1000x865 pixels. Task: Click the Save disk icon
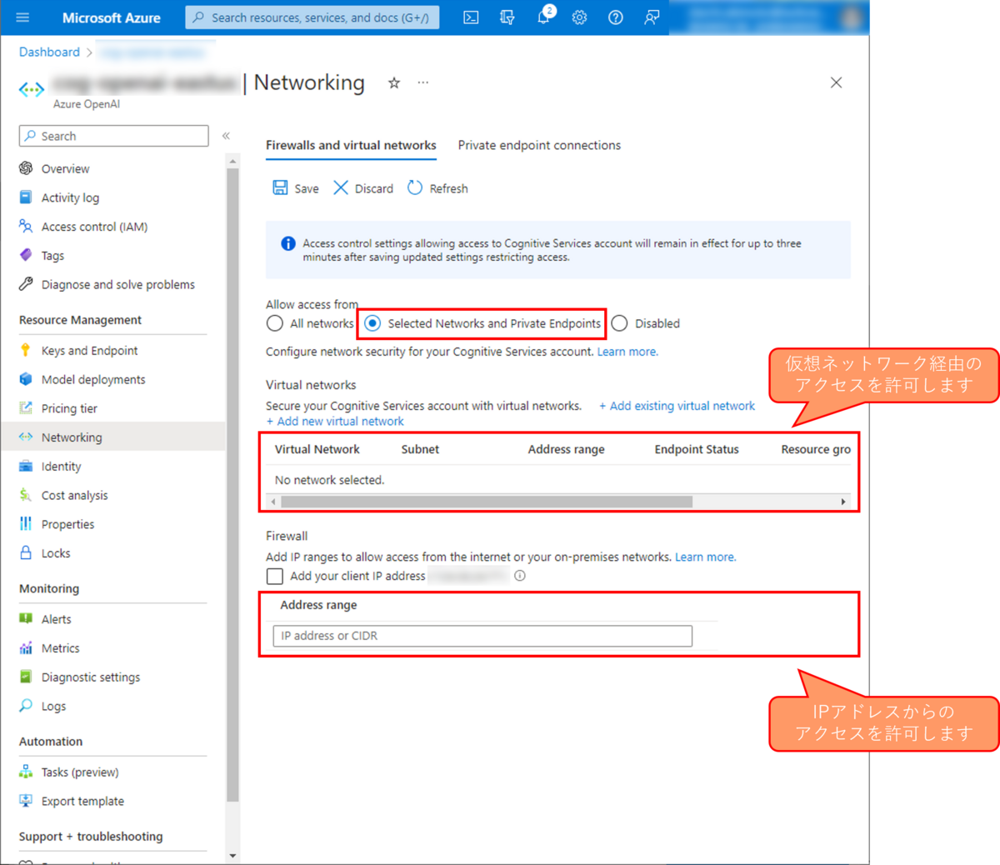click(x=280, y=187)
